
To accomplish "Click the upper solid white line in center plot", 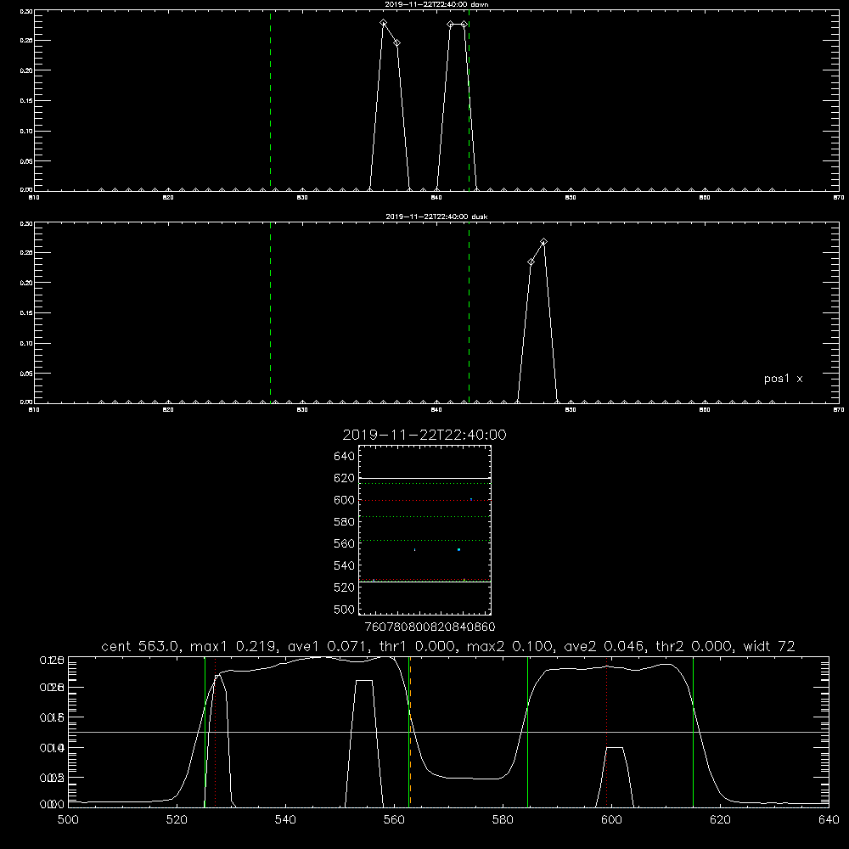I will tap(424, 478).
